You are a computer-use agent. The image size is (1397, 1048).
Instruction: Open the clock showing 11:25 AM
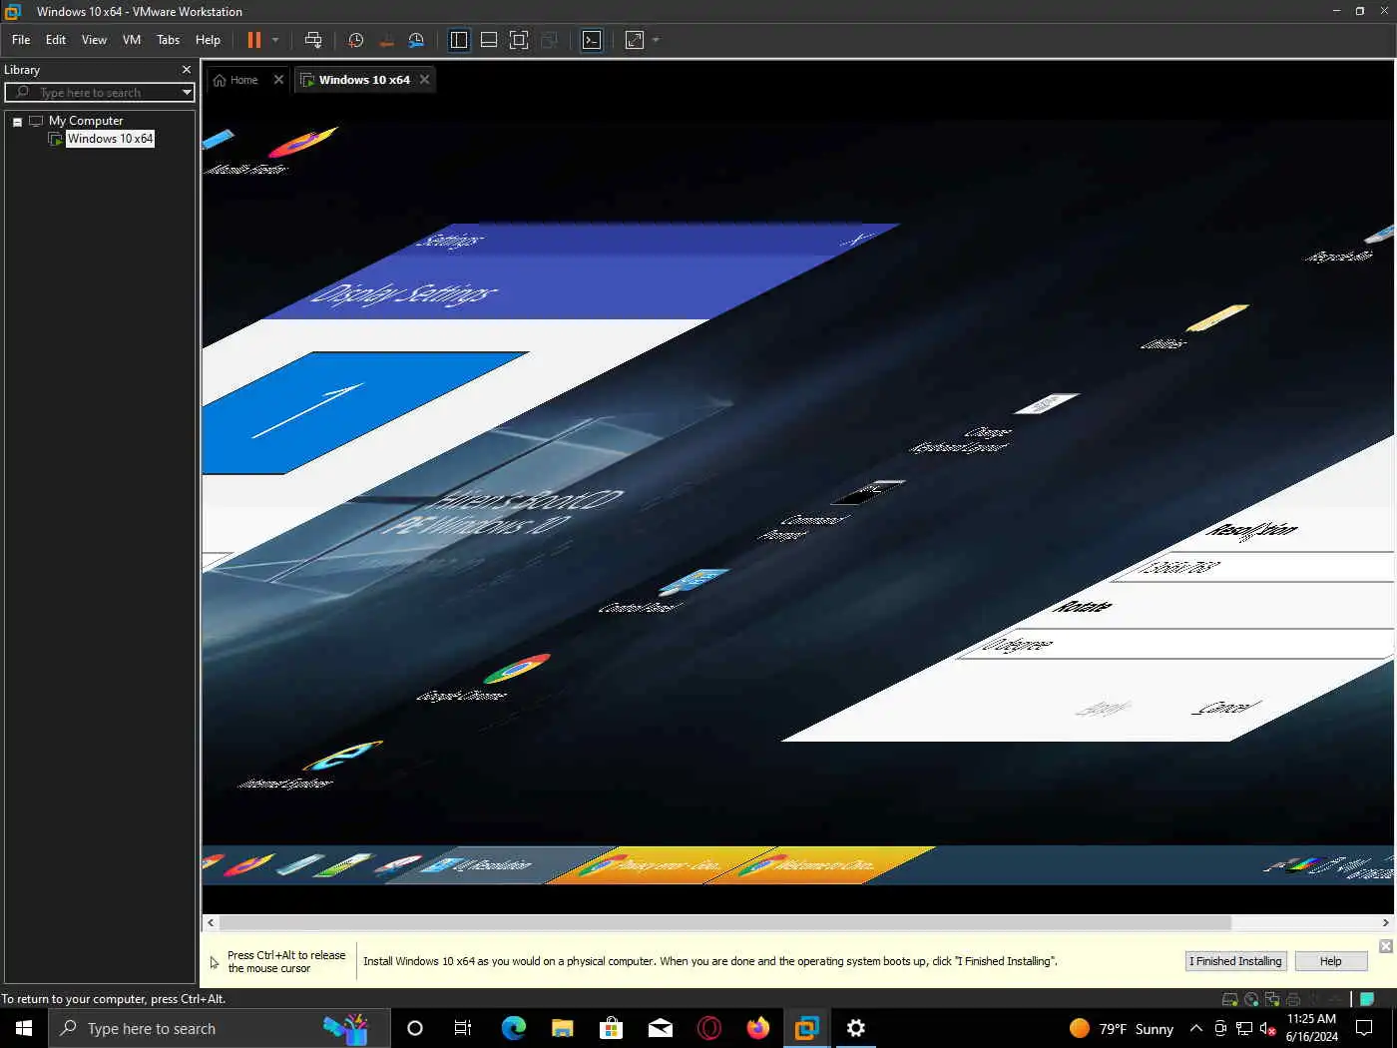1311,1028
